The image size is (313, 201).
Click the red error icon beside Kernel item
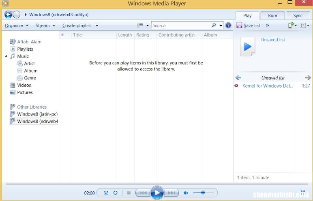pyautogui.click(x=236, y=86)
